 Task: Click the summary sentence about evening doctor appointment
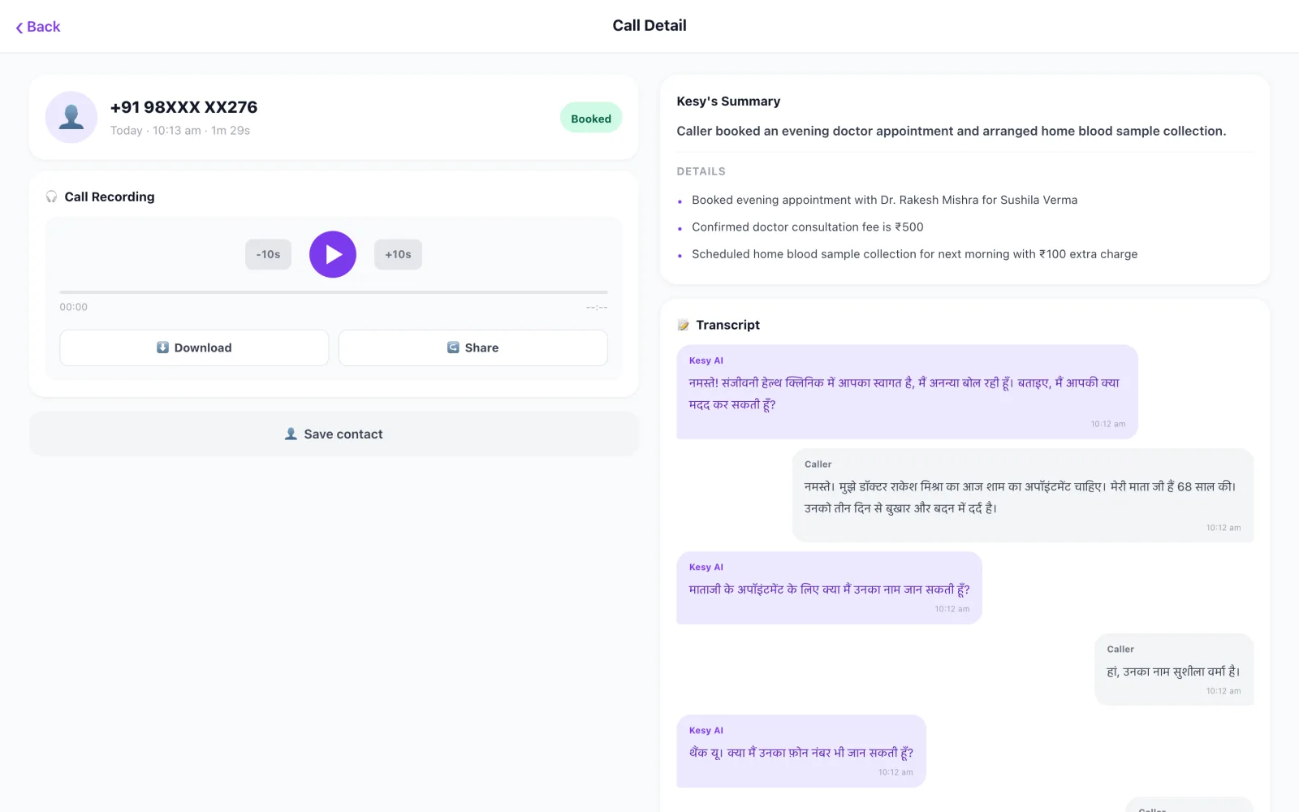(x=952, y=131)
